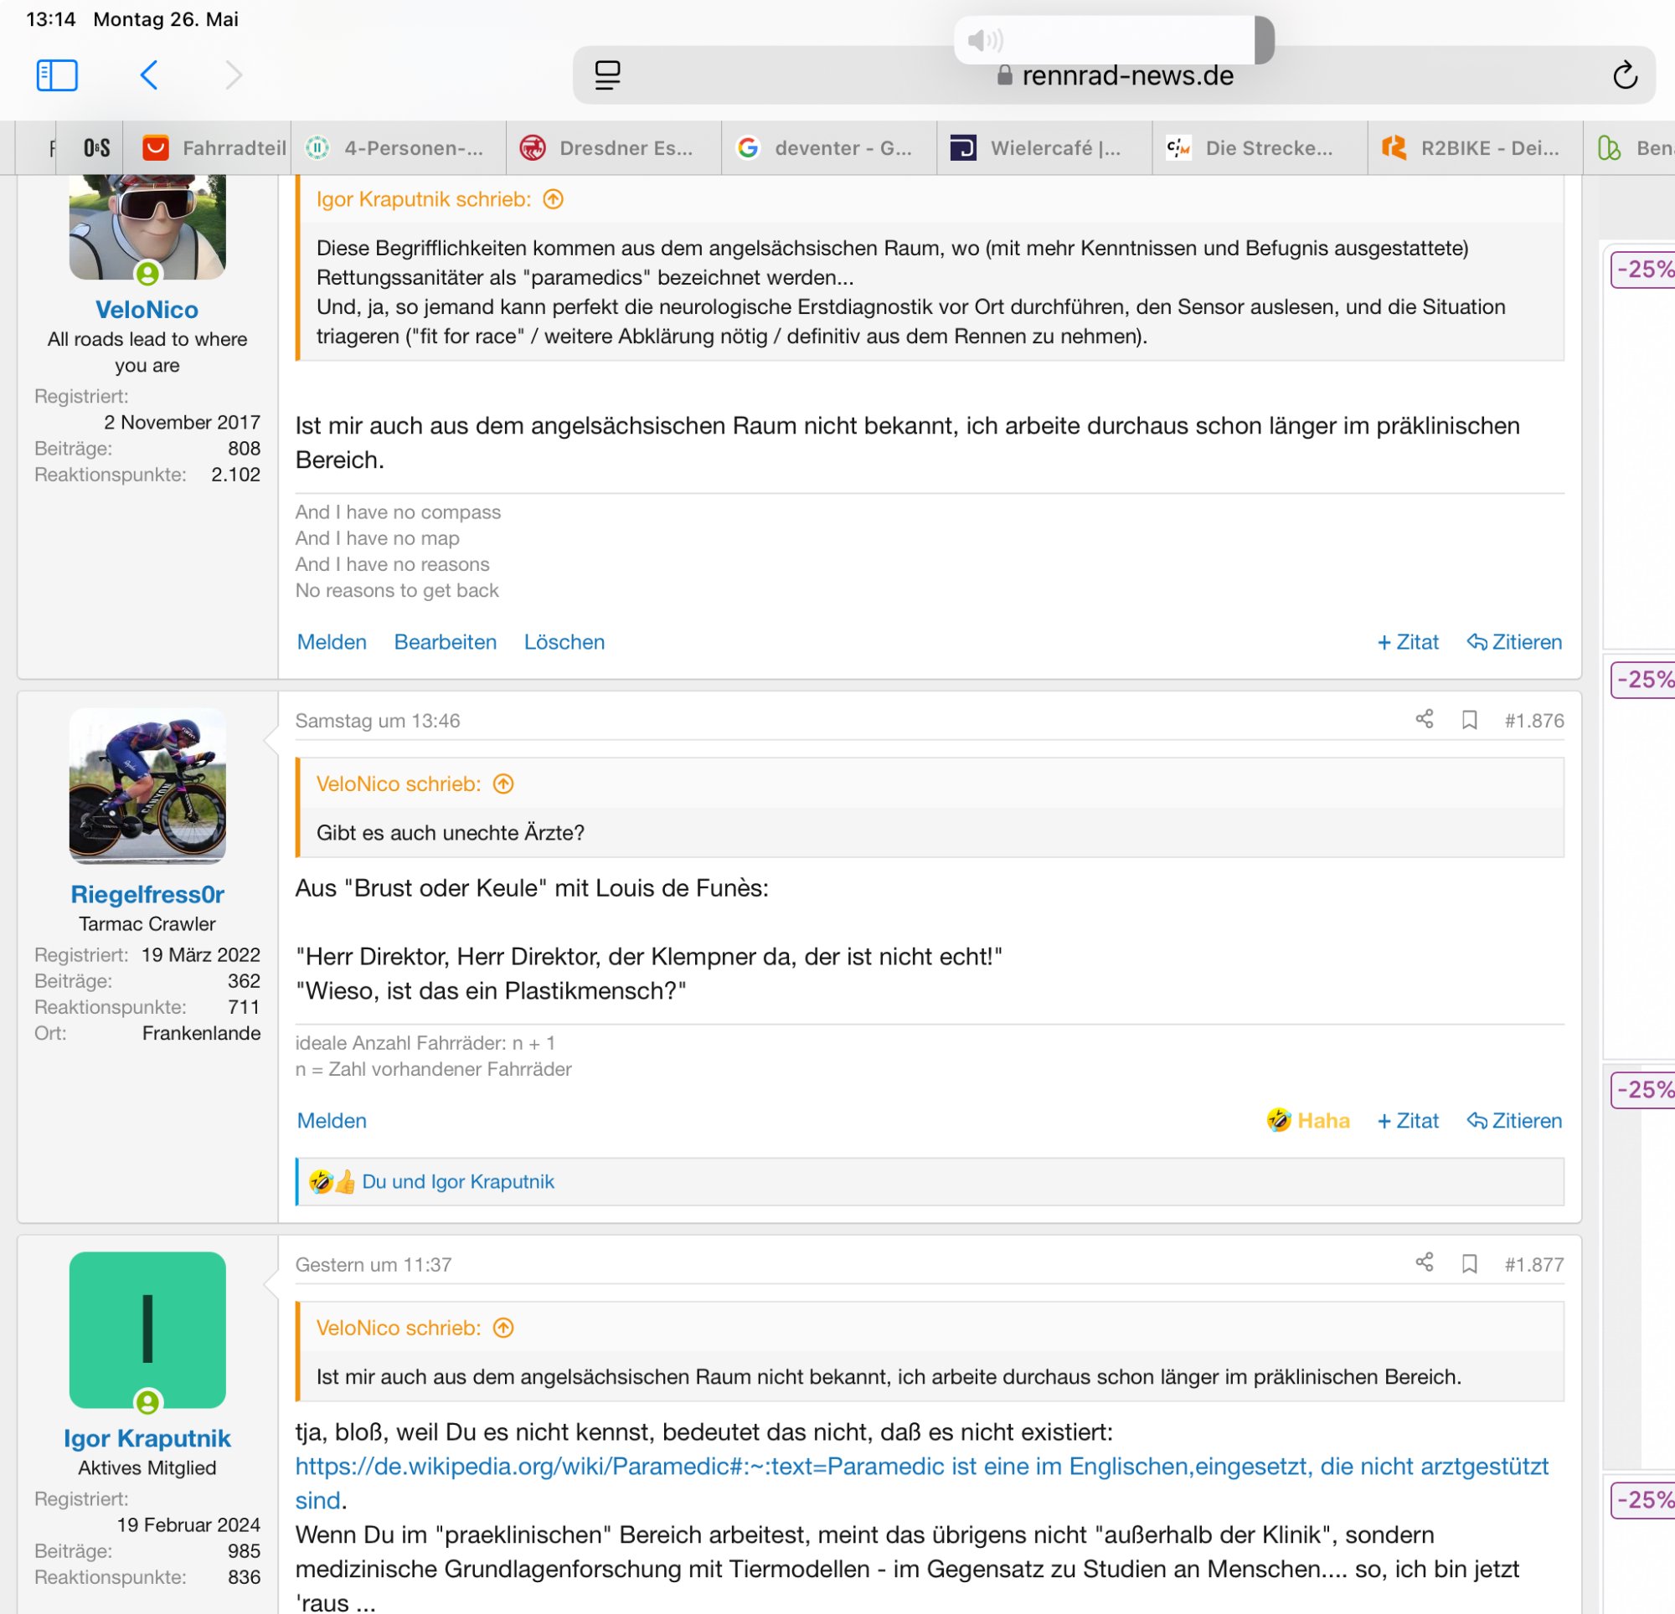1675x1614 pixels.
Task: Click Bearbeiten on VeloNico's post
Action: pyautogui.click(x=445, y=642)
